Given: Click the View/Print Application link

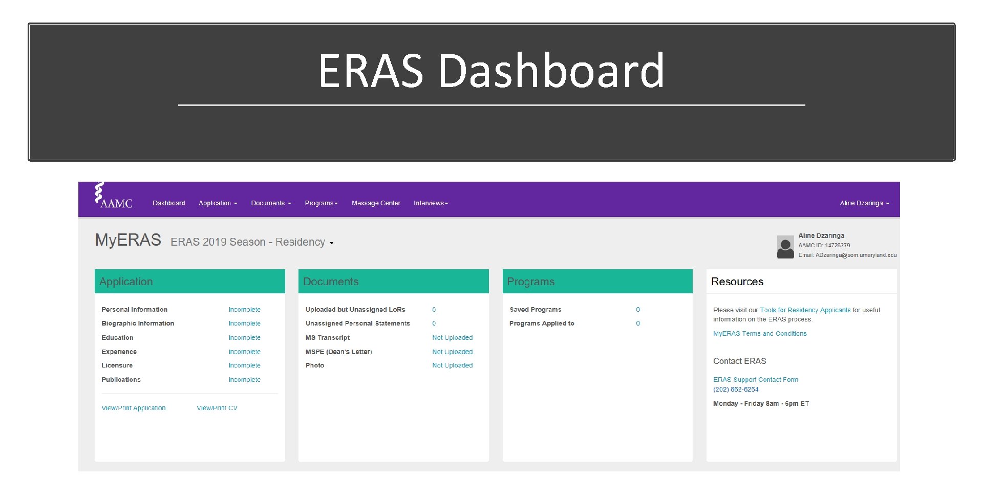Looking at the screenshot, I should [x=133, y=407].
